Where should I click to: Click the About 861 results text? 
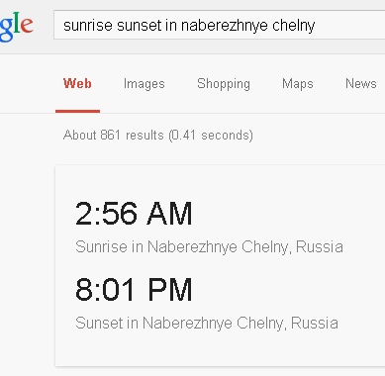[158, 136]
